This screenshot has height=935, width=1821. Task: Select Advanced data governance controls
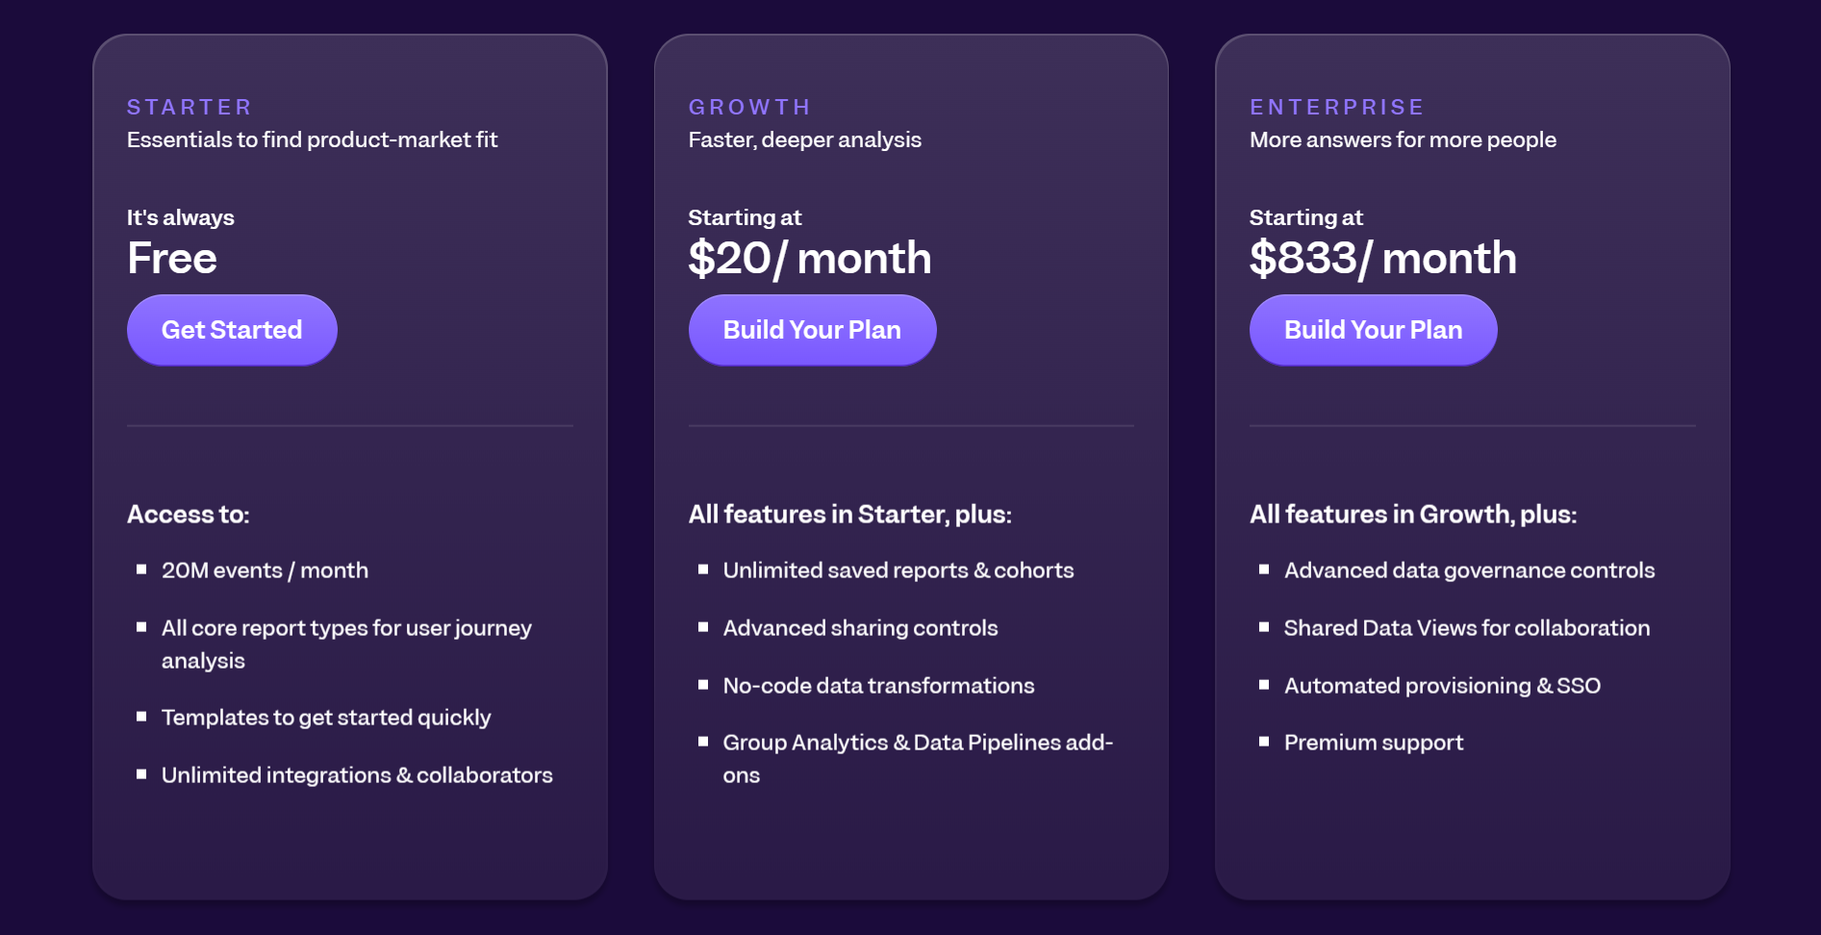pyautogui.click(x=1469, y=570)
